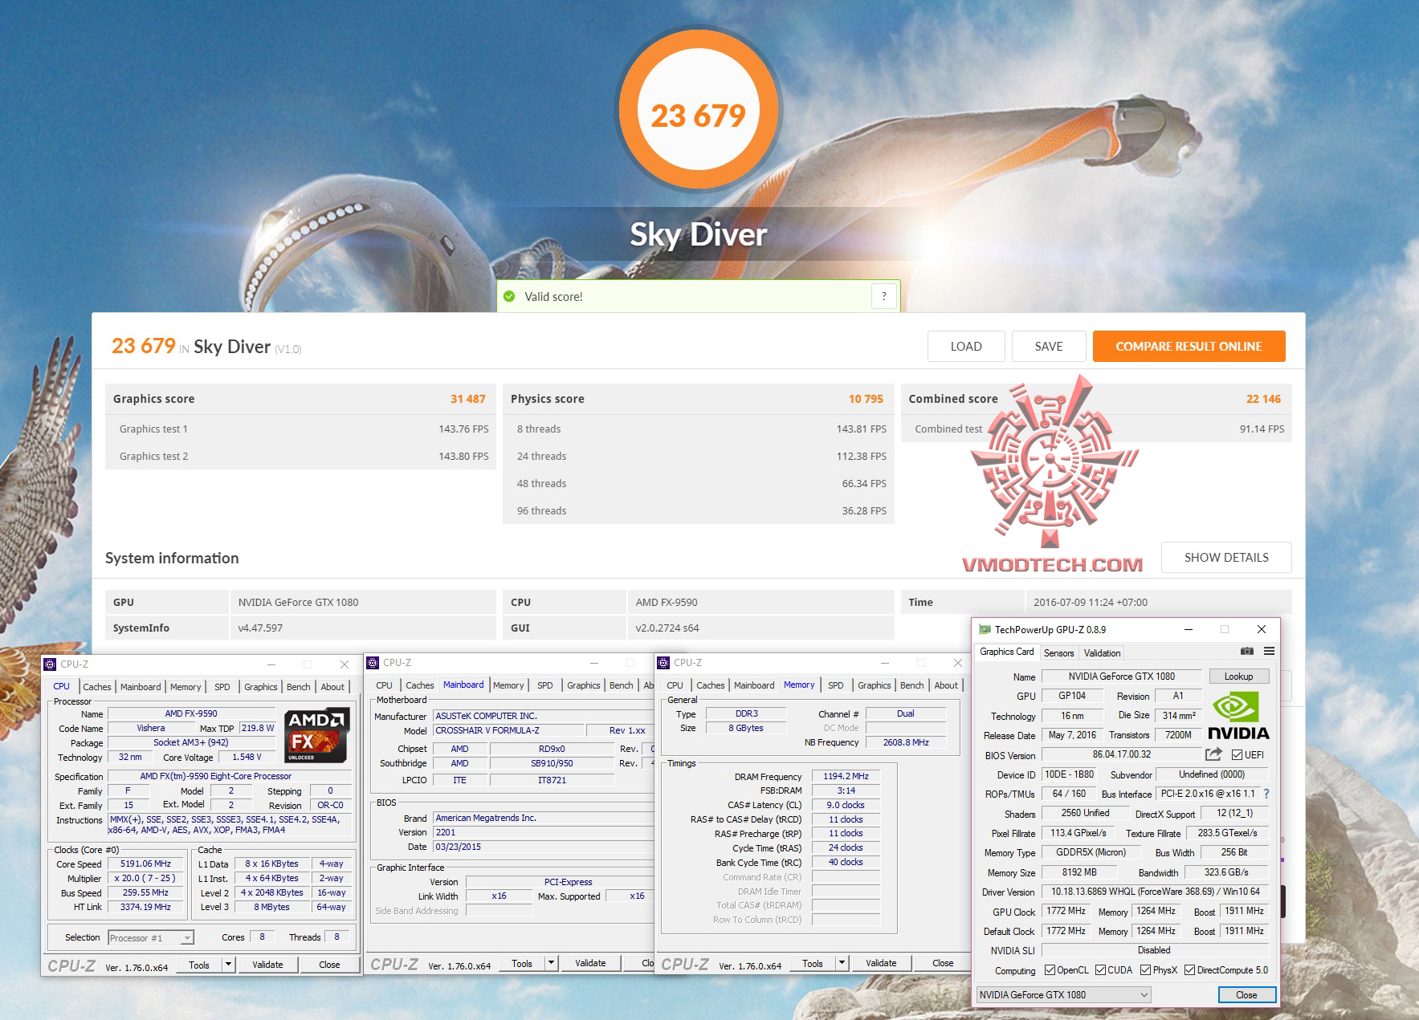Click the green Valid score checkmark icon
Screen dimensions: 1419x1020
pyautogui.click(x=509, y=296)
